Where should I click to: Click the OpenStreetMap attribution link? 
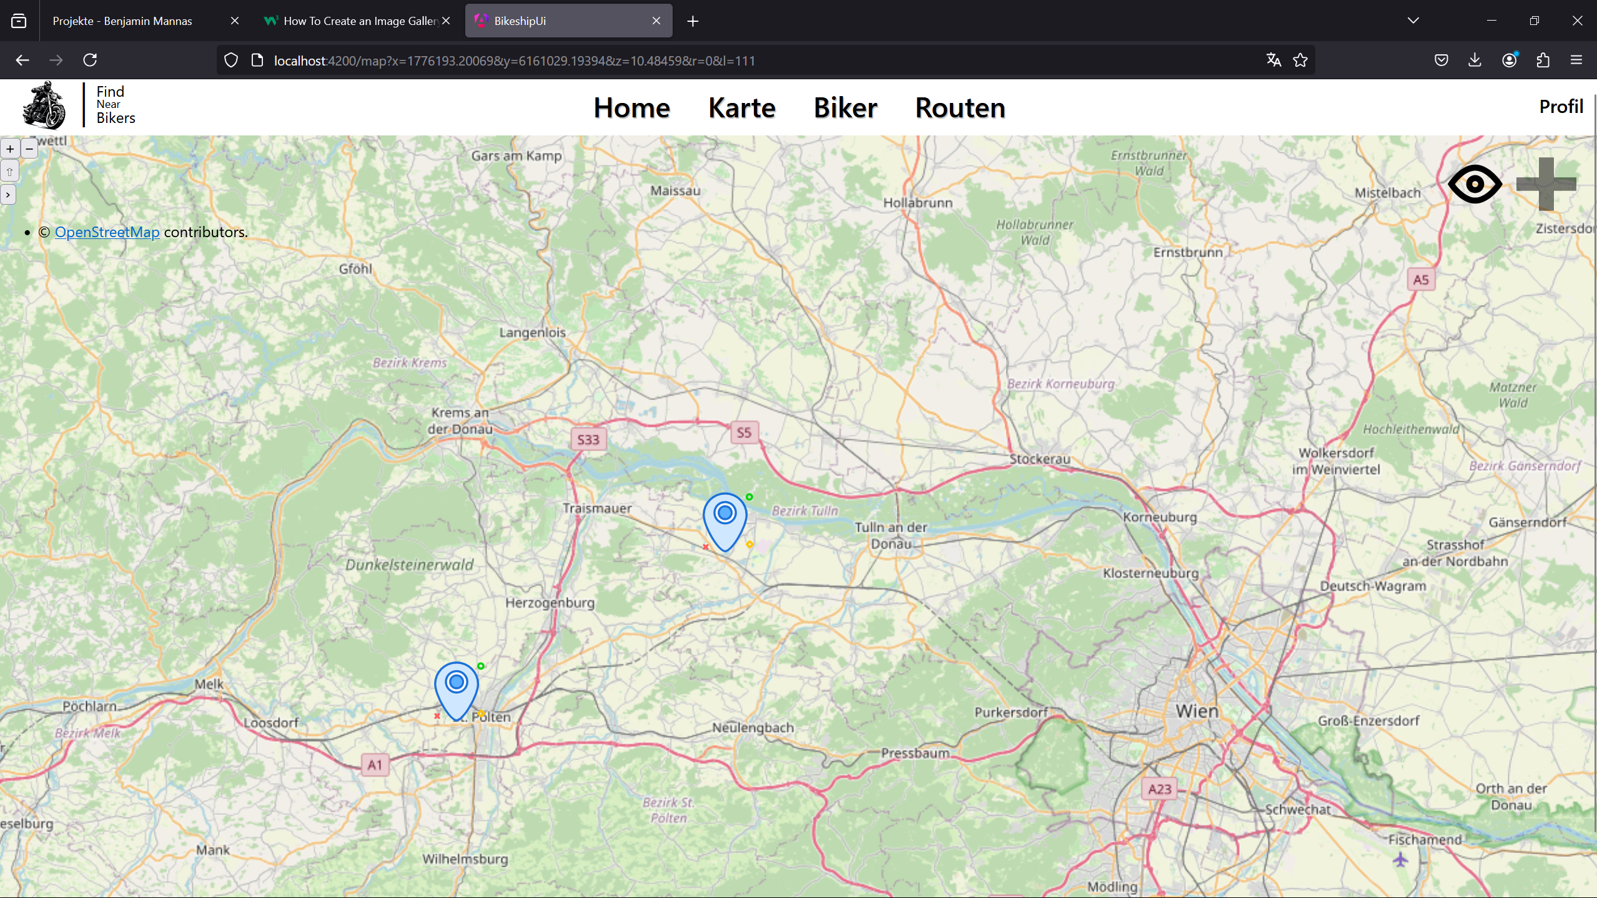point(106,232)
